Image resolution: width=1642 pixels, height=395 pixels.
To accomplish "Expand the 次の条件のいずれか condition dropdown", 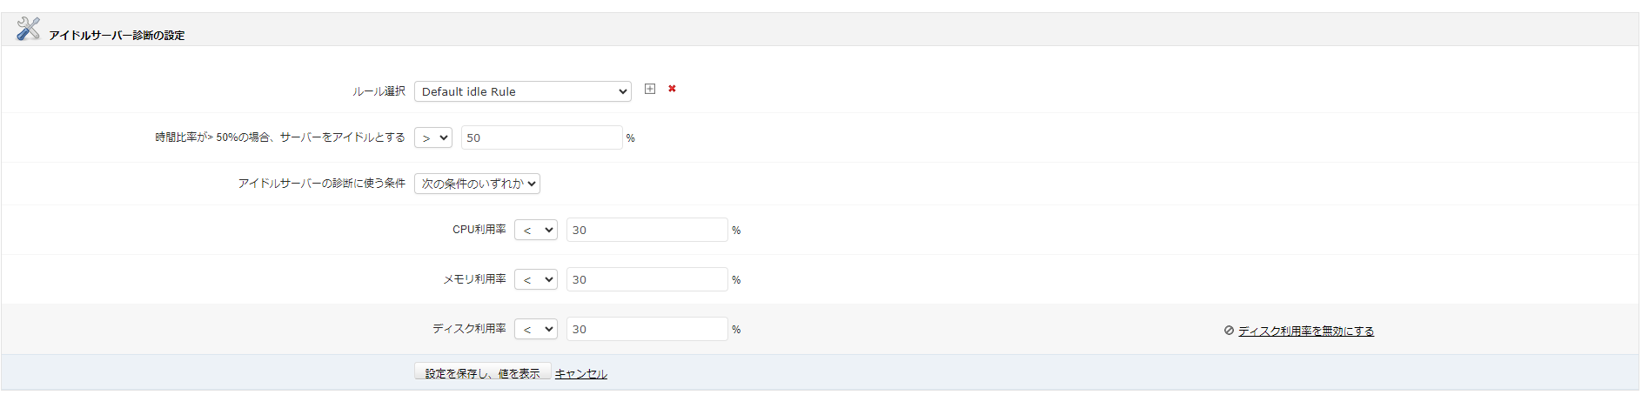I will (477, 184).
